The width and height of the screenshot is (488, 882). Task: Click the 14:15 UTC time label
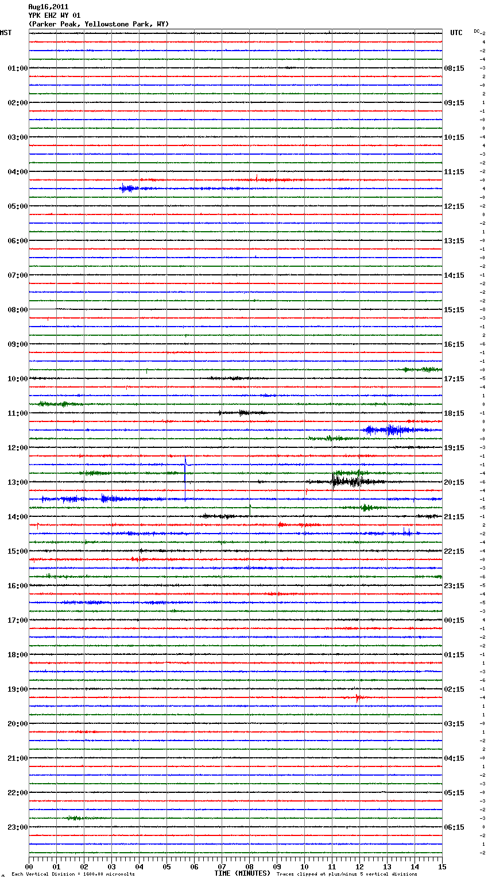point(454,275)
